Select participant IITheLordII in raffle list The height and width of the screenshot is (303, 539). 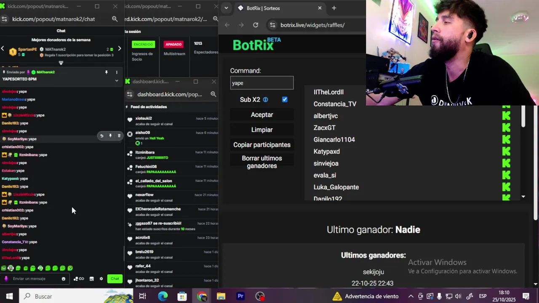(328, 92)
